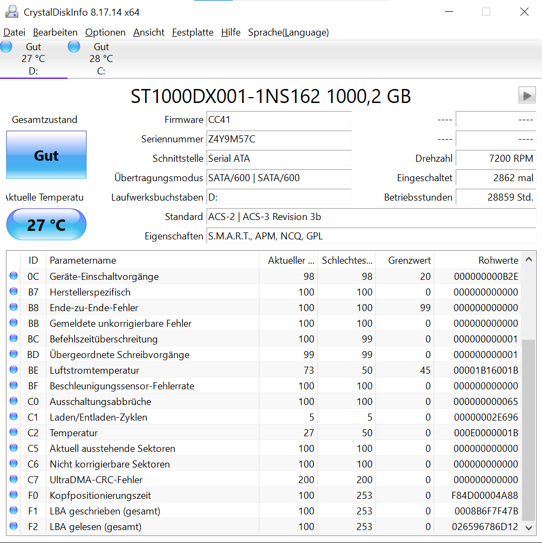The height and width of the screenshot is (543, 542).
Task: Open the Bearbeiten menu
Action: point(55,32)
